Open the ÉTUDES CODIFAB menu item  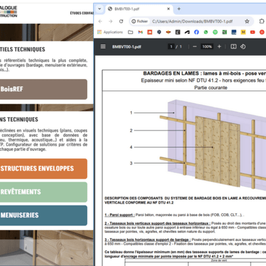click(82, 13)
